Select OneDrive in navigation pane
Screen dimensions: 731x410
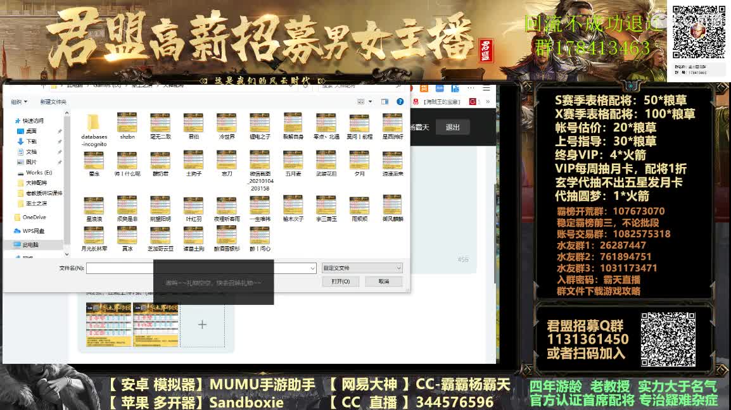click(x=30, y=217)
